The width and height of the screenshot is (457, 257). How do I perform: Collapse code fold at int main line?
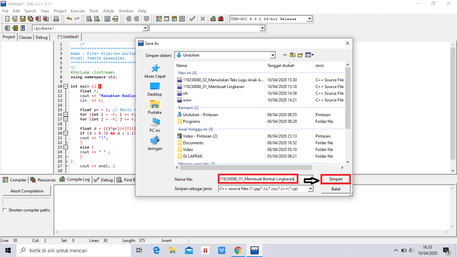(66, 86)
